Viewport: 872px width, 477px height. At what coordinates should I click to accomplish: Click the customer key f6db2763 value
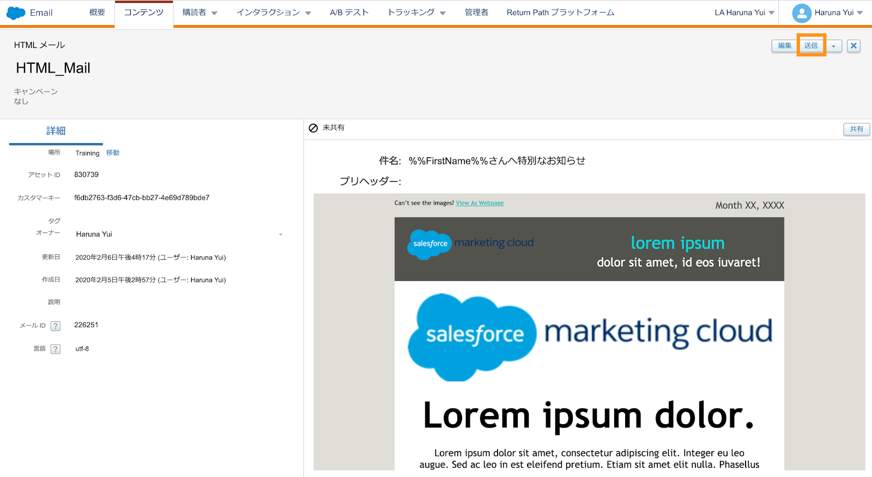pos(142,198)
